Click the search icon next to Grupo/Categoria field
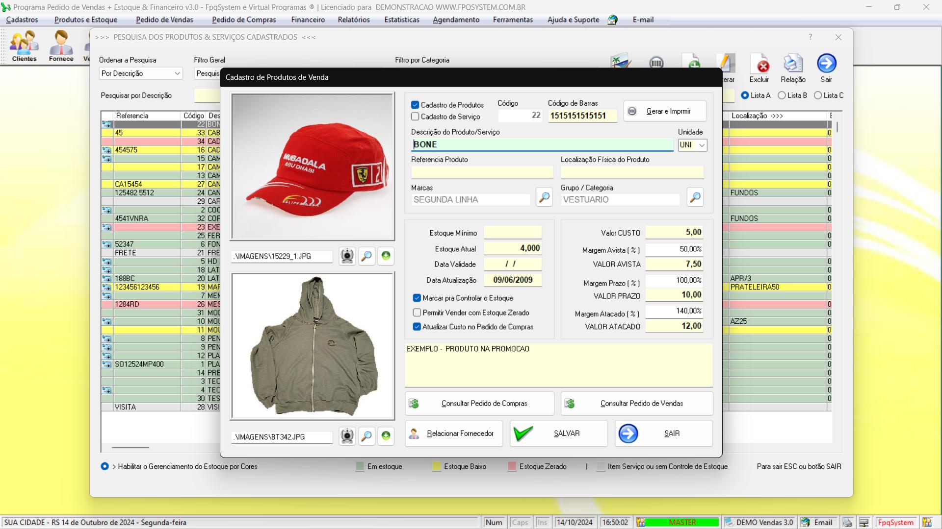Image resolution: width=942 pixels, height=529 pixels. click(696, 198)
